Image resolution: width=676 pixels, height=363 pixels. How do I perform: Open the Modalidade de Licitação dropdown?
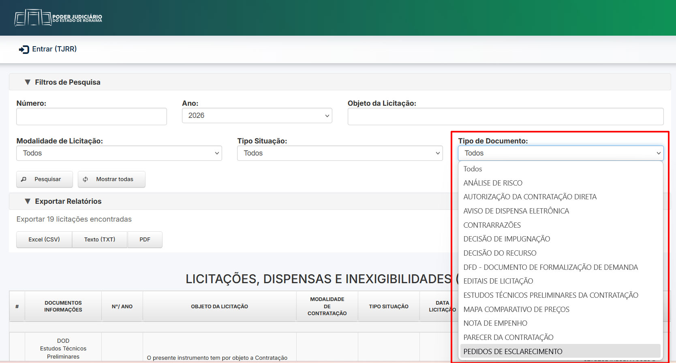119,153
